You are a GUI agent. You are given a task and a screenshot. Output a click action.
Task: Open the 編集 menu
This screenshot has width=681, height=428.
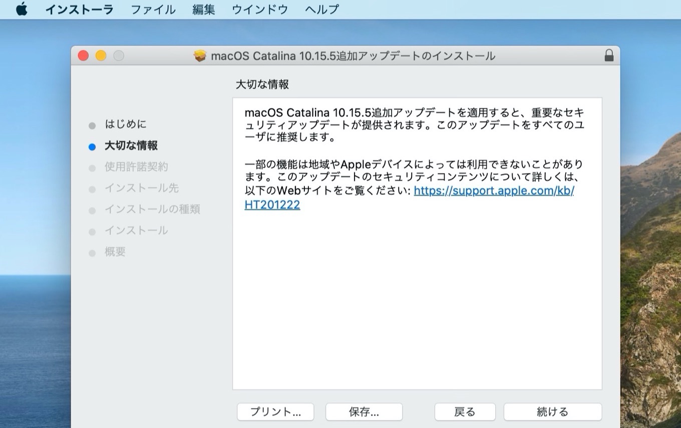point(204,9)
